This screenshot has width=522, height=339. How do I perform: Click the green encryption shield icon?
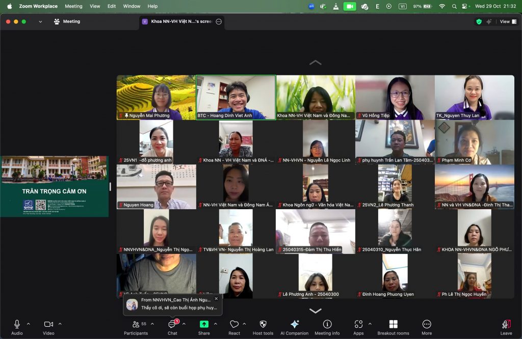(x=479, y=21)
